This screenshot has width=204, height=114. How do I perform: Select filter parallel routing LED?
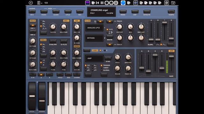click(107, 32)
